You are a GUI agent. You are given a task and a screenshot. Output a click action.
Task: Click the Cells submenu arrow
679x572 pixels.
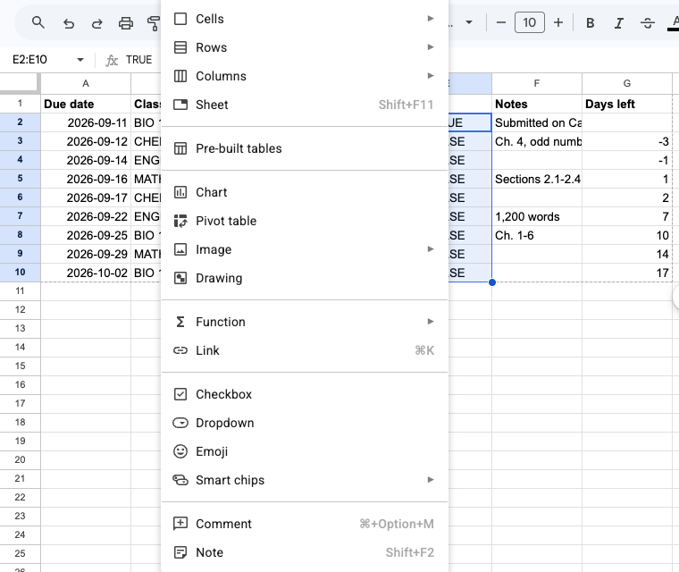pyautogui.click(x=431, y=18)
